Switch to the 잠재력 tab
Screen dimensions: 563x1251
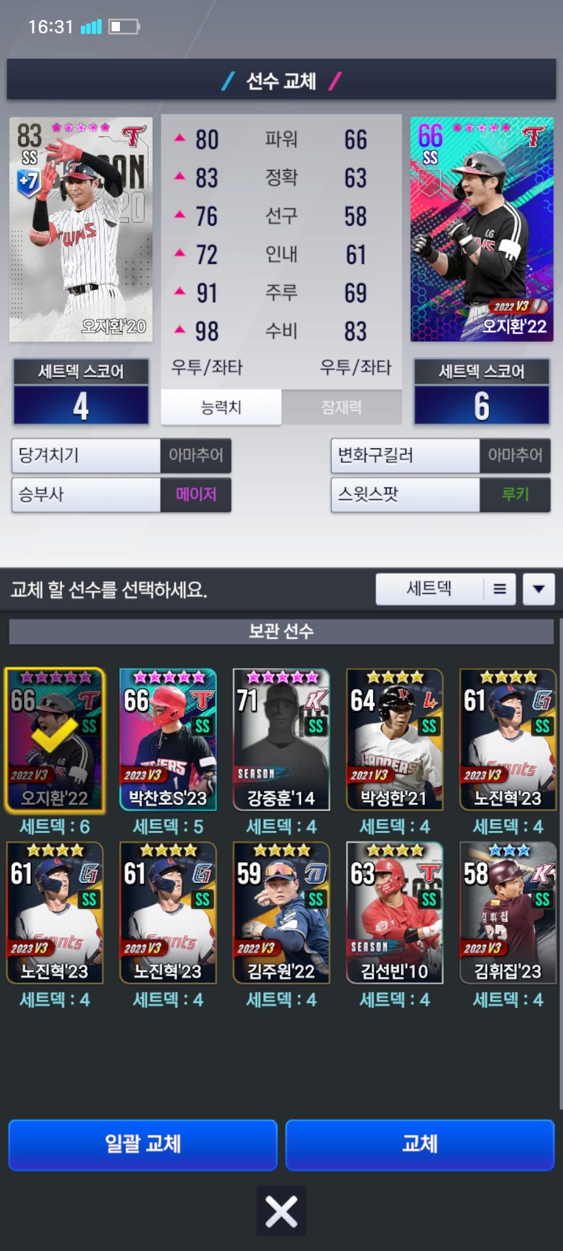coord(341,407)
